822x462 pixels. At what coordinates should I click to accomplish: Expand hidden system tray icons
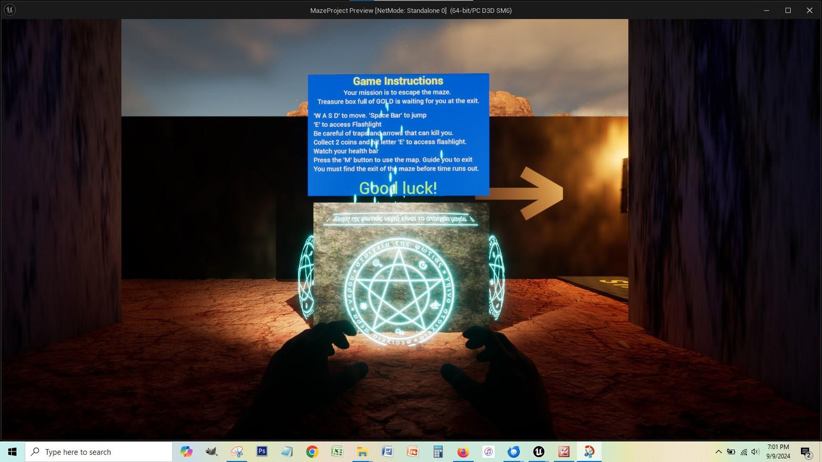click(x=719, y=452)
